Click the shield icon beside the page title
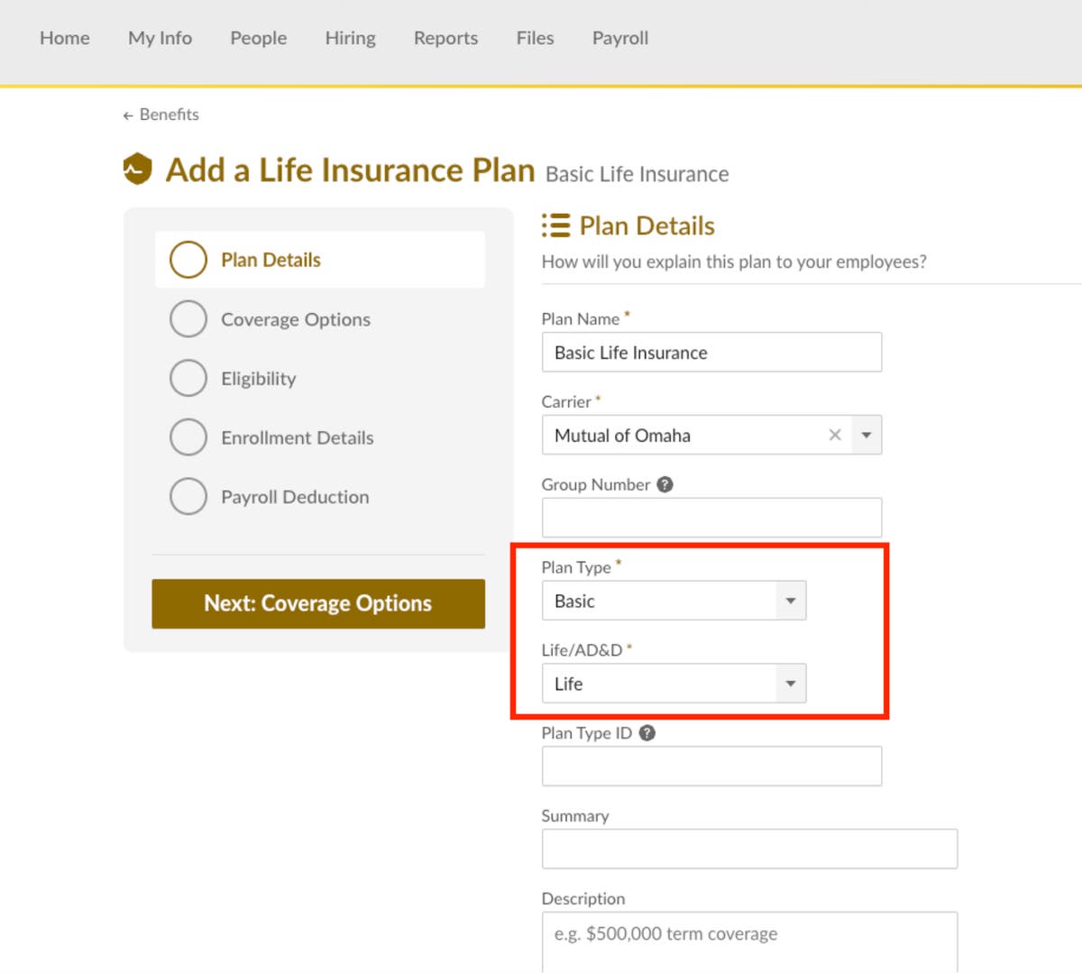This screenshot has height=973, width=1082. pos(137,169)
